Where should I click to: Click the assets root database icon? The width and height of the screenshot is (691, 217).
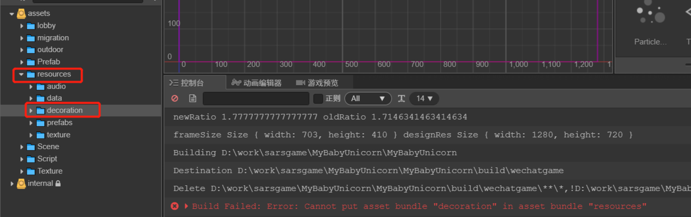[21, 13]
